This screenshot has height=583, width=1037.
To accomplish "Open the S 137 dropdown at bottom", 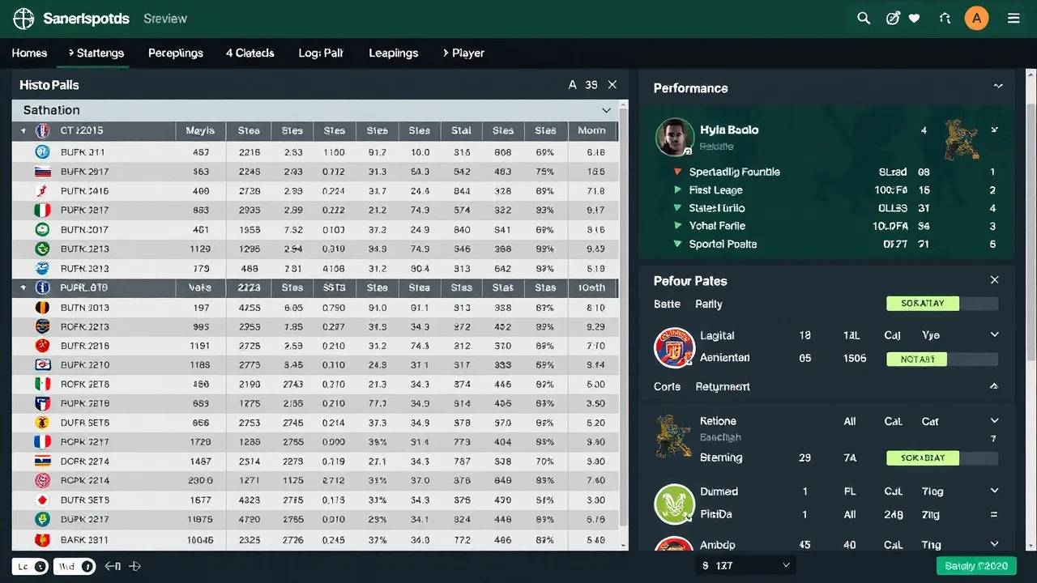I will pos(745,565).
